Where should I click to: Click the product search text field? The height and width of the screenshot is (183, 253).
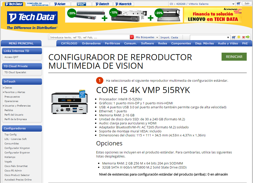click(x=89, y=37)
